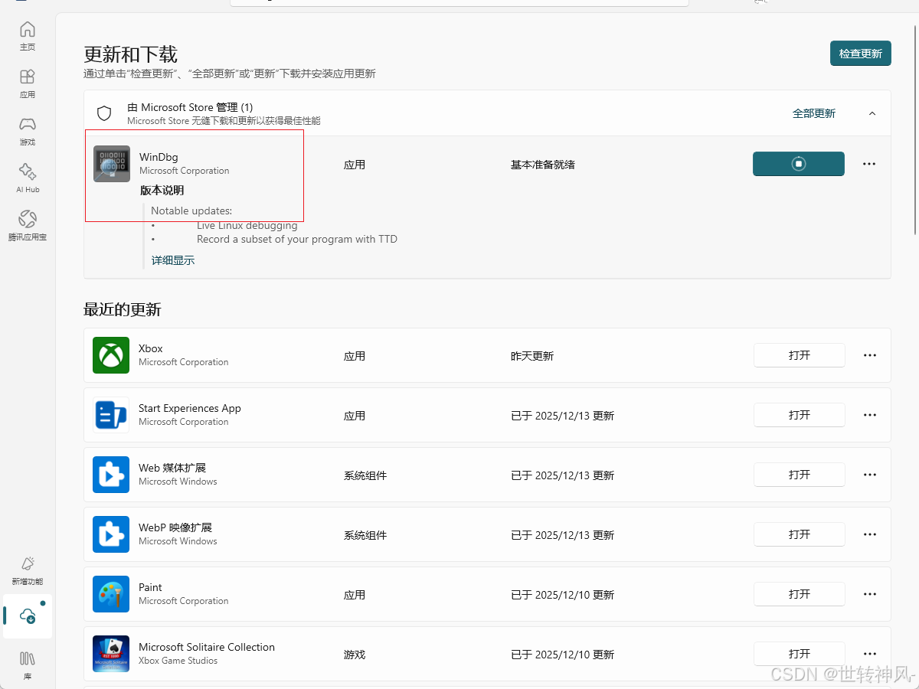Click the 最近的更新 heading

pos(123,310)
